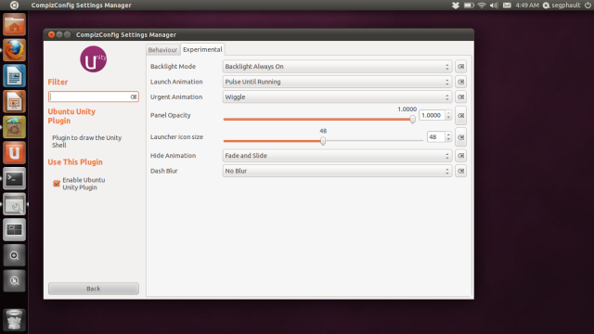Clear the Filter text box
Viewport: 594px width, 334px height.
[134, 96]
